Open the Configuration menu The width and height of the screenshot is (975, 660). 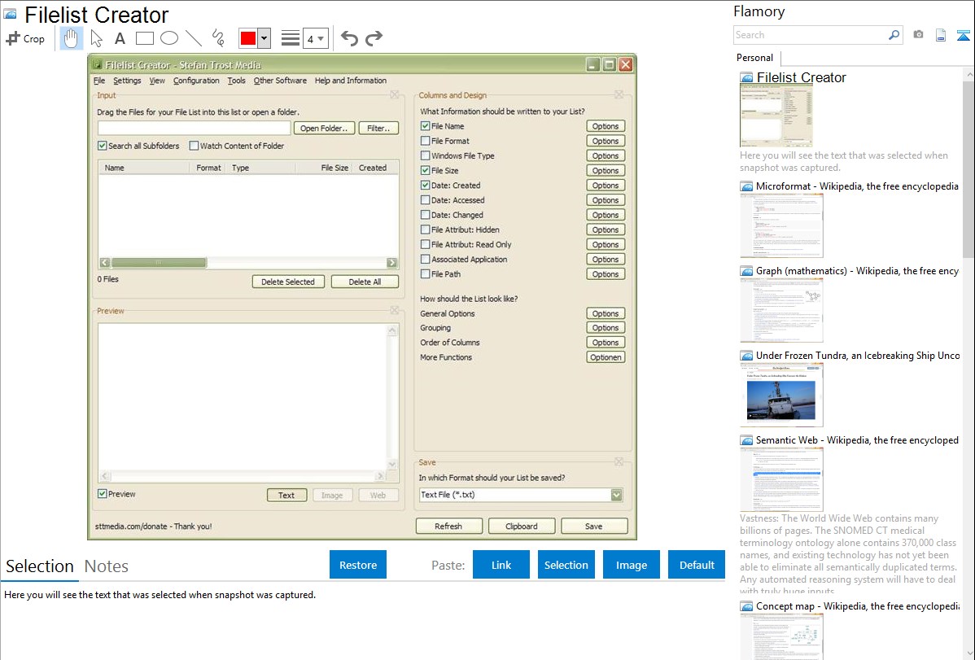tap(196, 81)
